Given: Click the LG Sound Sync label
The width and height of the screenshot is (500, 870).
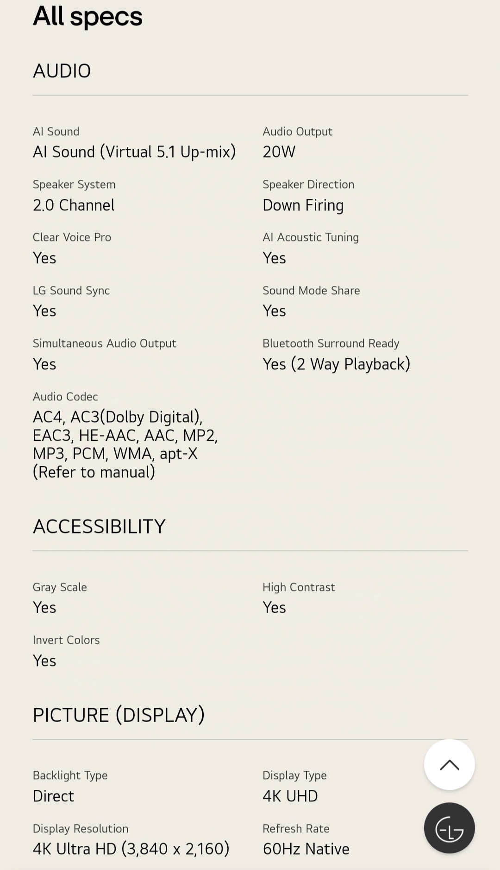Looking at the screenshot, I should point(71,291).
